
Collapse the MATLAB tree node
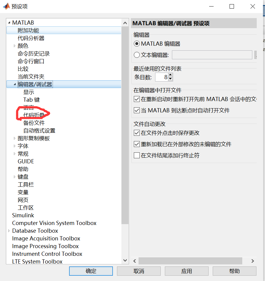9,23
